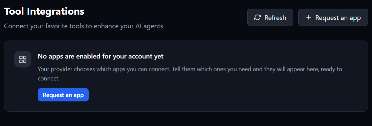Image resolution: width=372 pixels, height=126 pixels.
Task: Click the Connect your favorite tools subtitle
Action: [x=83, y=26]
